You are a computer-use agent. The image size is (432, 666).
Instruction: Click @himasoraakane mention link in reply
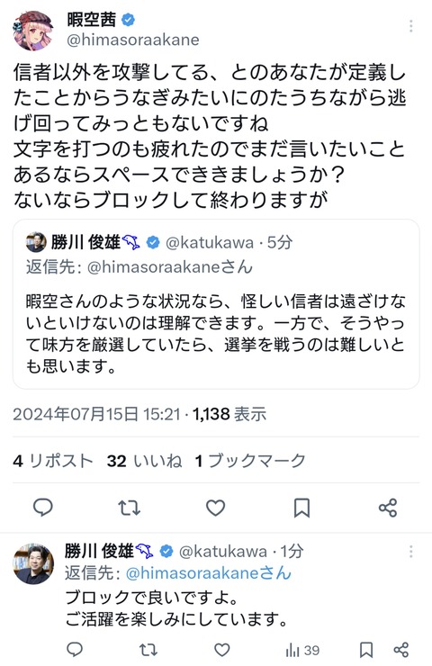(209, 573)
